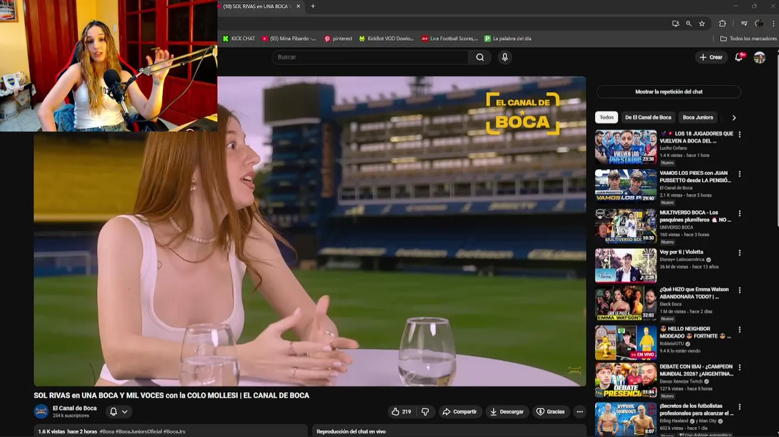The image size is (779, 437).
Task: Open options for DEBATE CON IBAI video
Action: tap(740, 367)
